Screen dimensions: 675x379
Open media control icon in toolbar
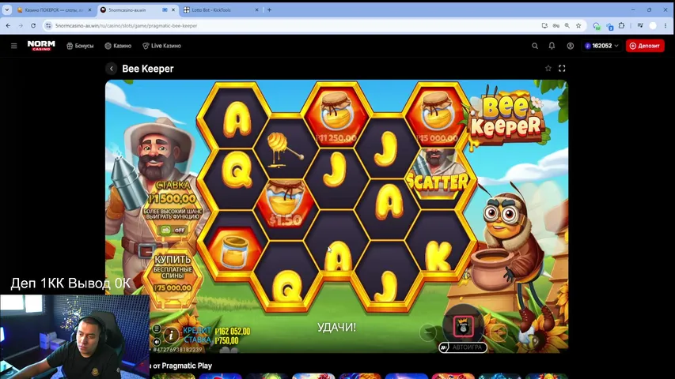(x=640, y=26)
